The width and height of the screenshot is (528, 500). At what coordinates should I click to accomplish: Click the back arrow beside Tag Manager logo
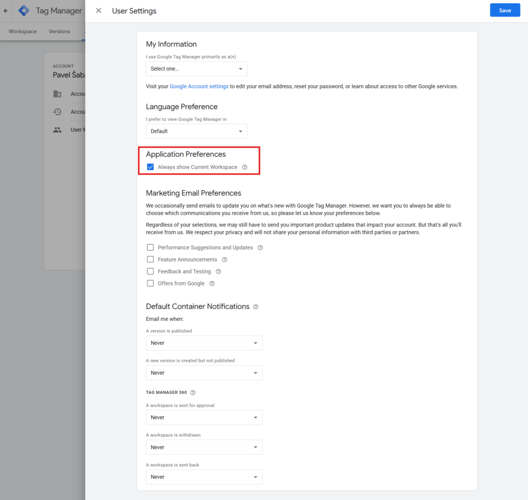coord(6,11)
